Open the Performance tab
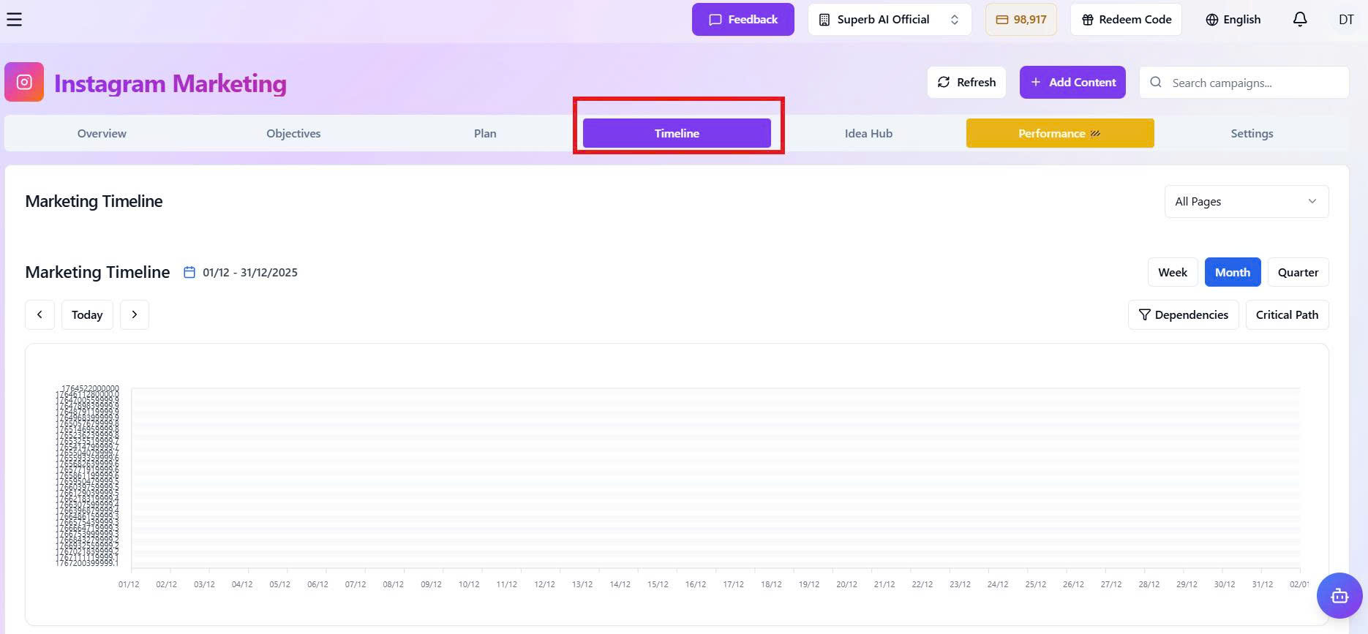 (x=1059, y=133)
